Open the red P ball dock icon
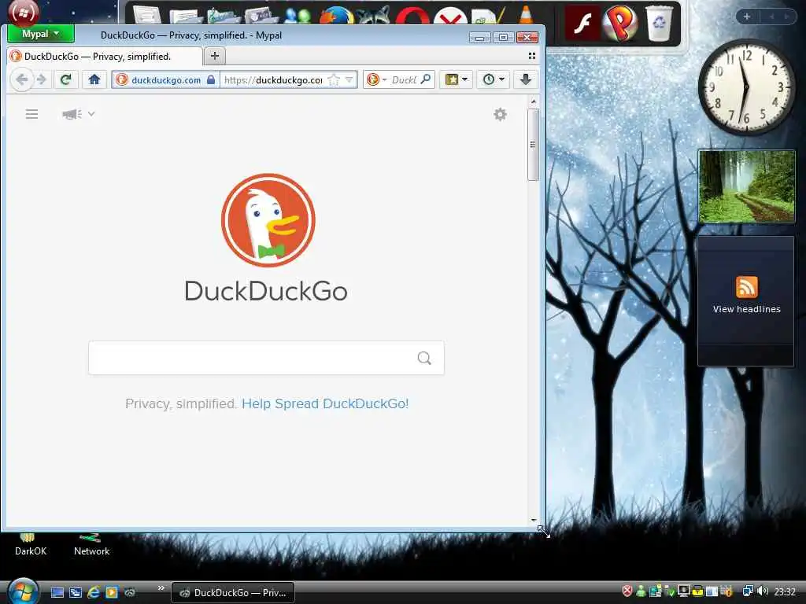The height and width of the screenshot is (604, 806). coord(620,23)
